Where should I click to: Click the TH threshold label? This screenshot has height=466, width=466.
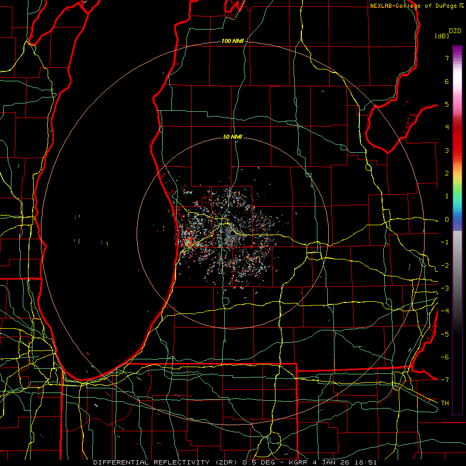pos(445,403)
